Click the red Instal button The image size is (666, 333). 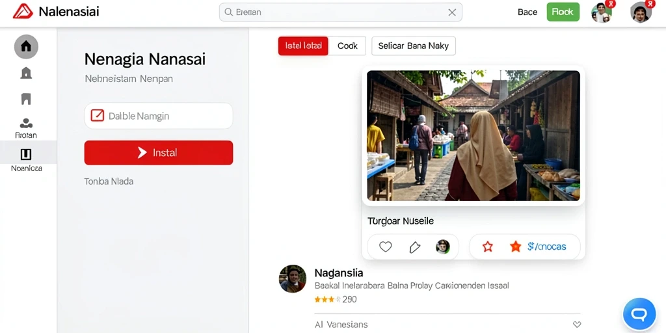pos(159,152)
